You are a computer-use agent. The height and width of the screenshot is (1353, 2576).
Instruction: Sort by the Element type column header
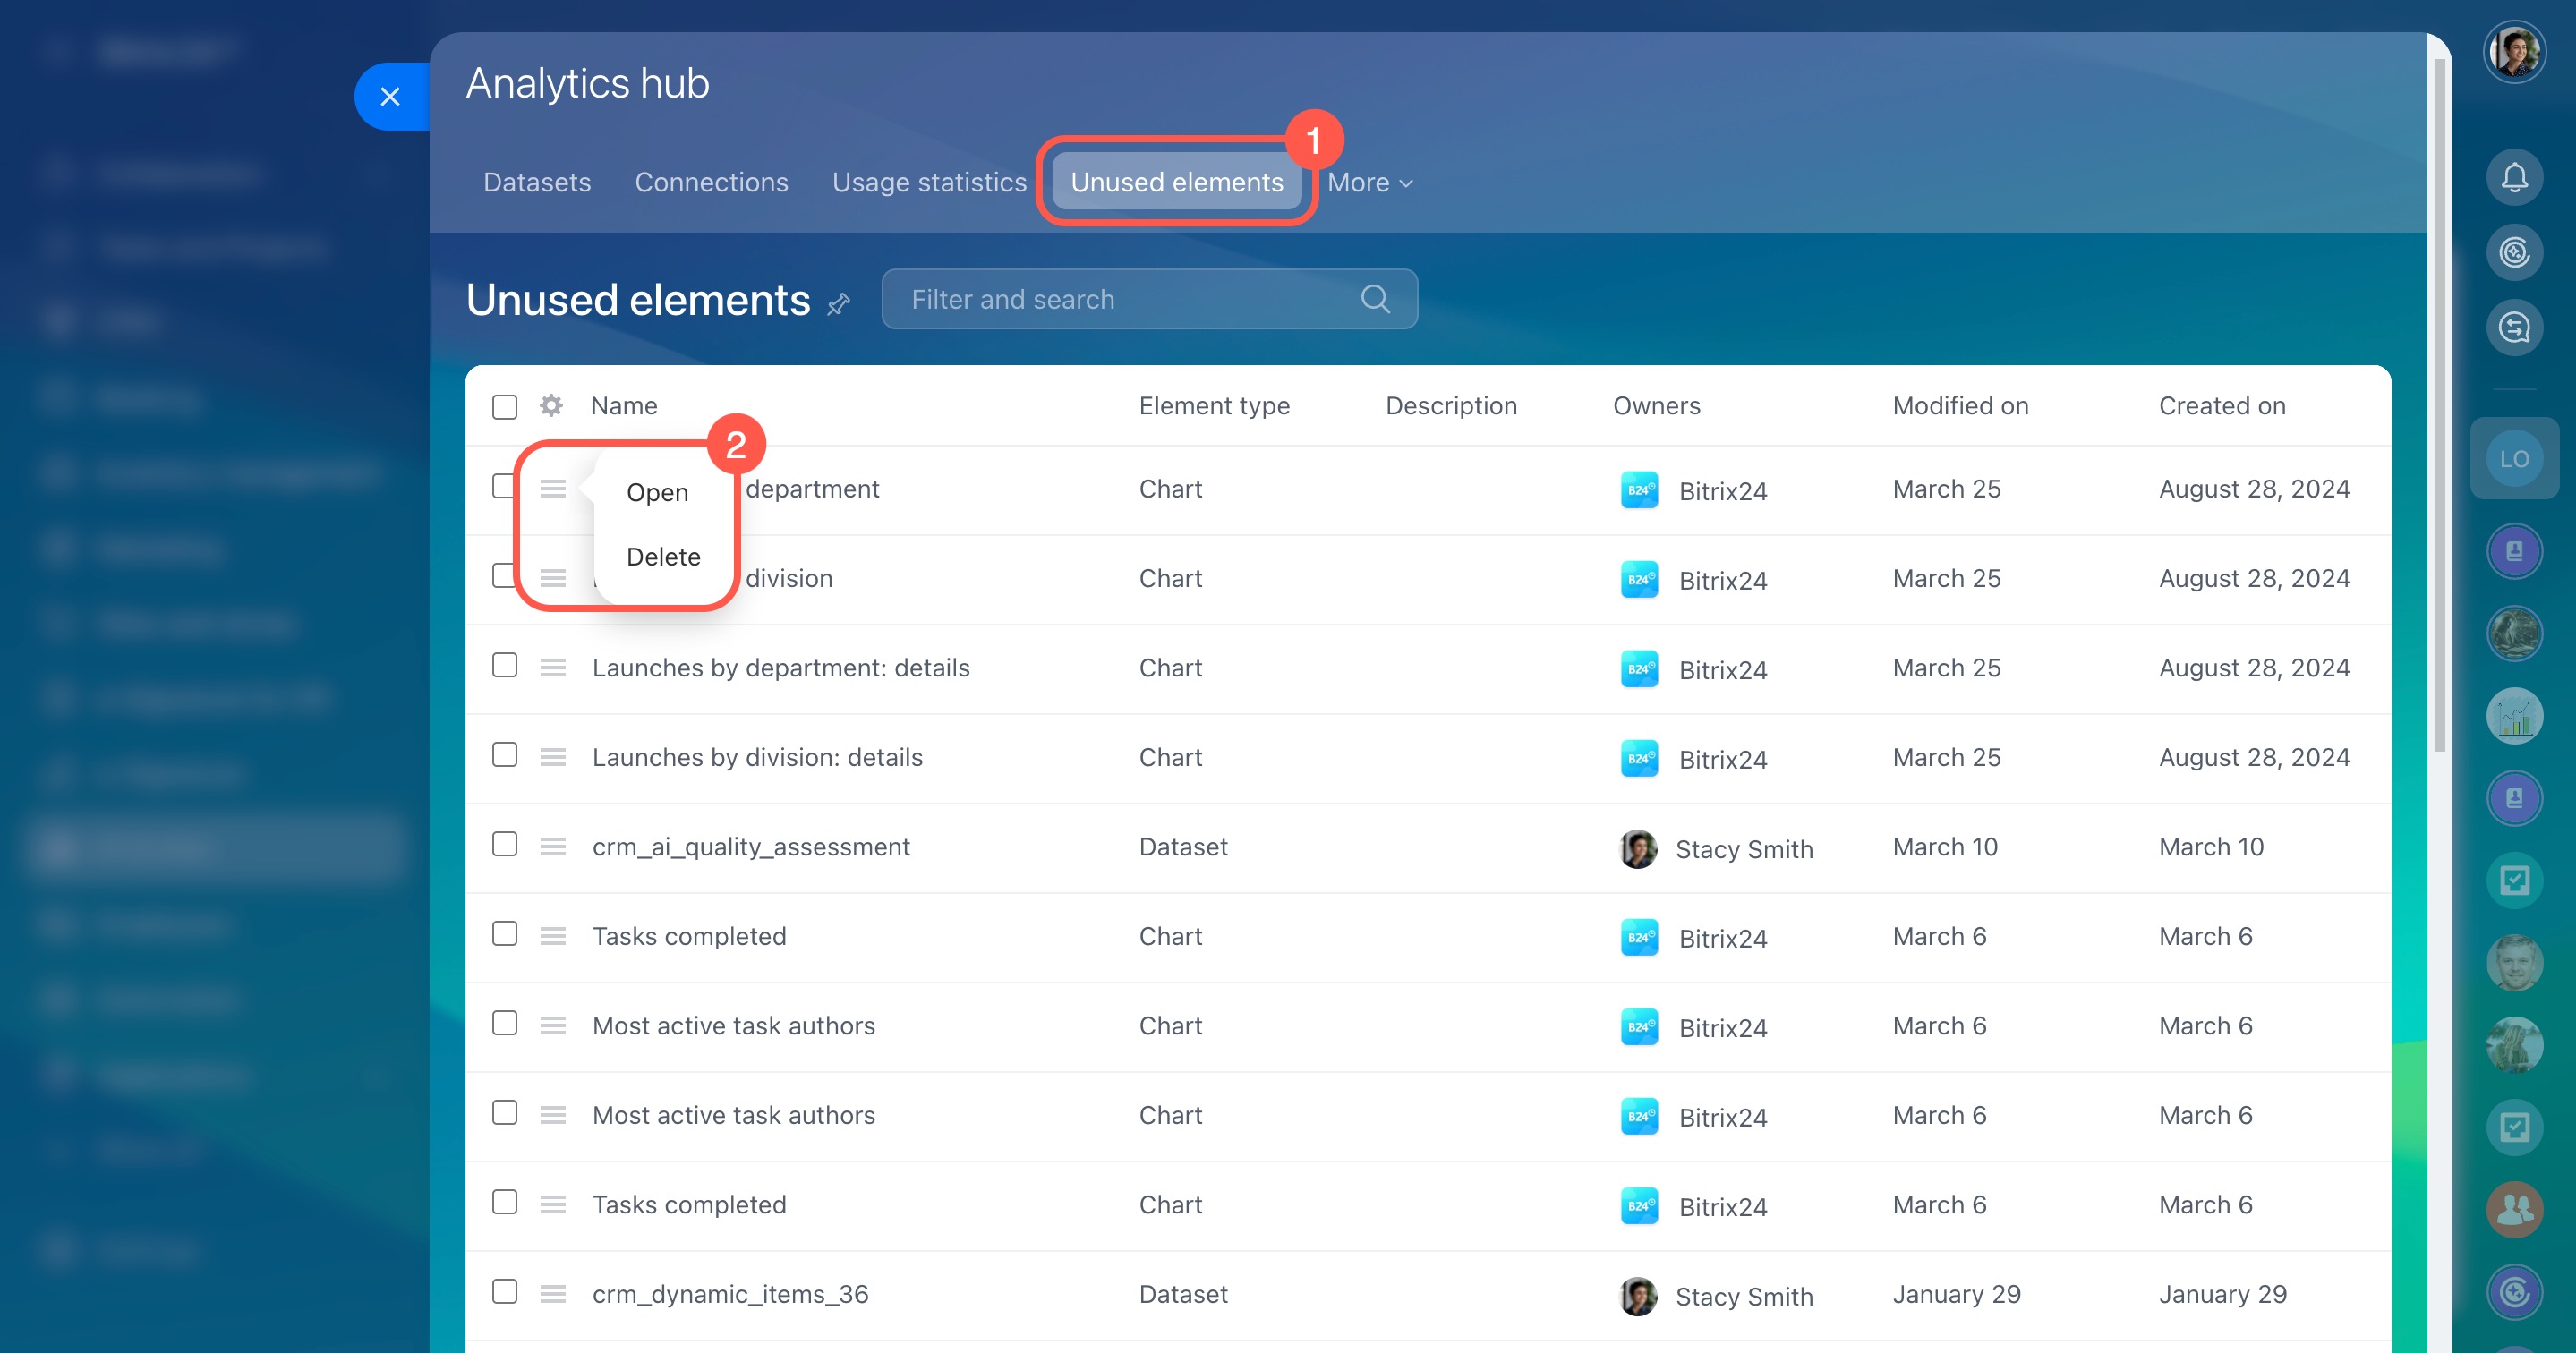point(1213,405)
